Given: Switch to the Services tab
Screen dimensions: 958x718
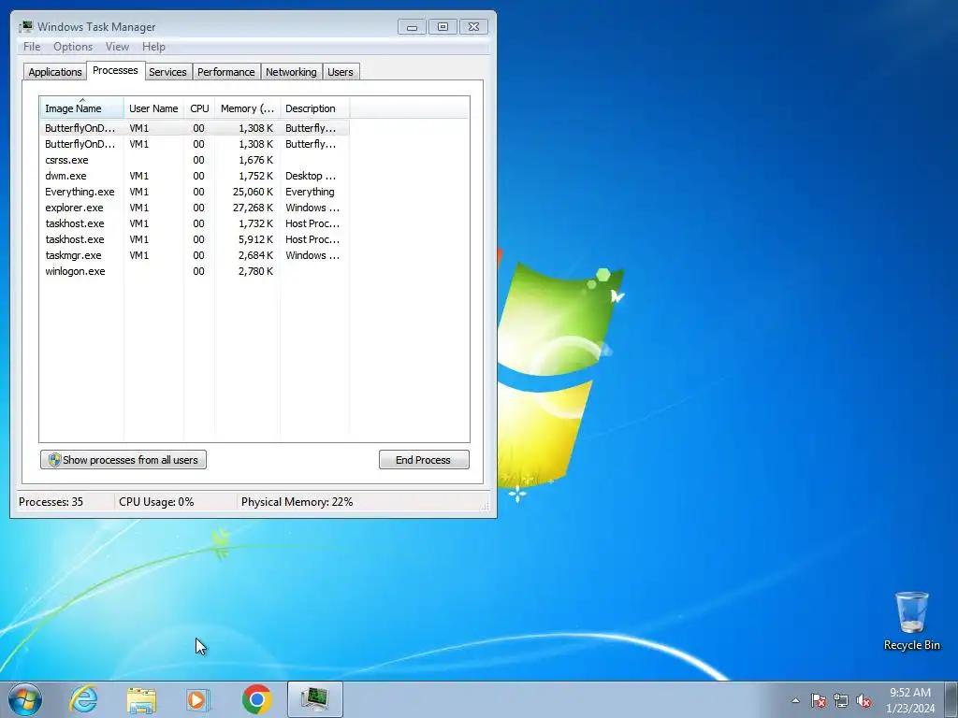Looking at the screenshot, I should [167, 71].
